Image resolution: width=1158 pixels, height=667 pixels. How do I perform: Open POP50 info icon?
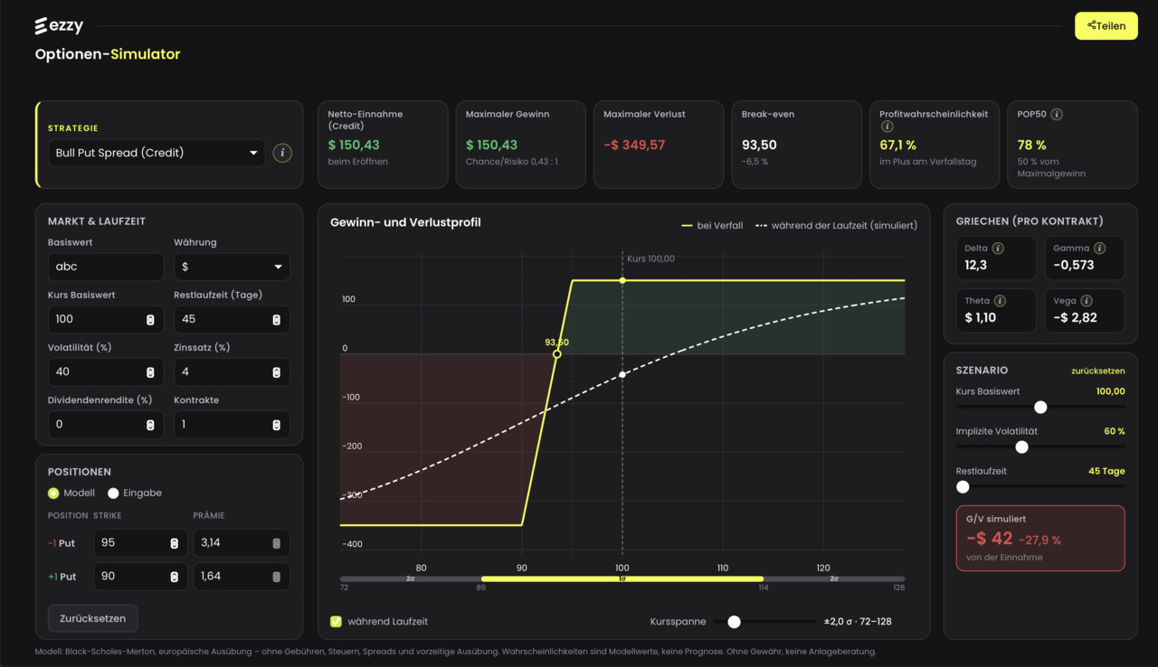1057,115
